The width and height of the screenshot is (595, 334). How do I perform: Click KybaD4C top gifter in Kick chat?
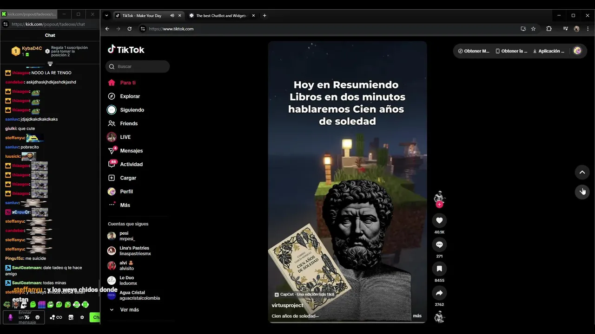(x=27, y=51)
